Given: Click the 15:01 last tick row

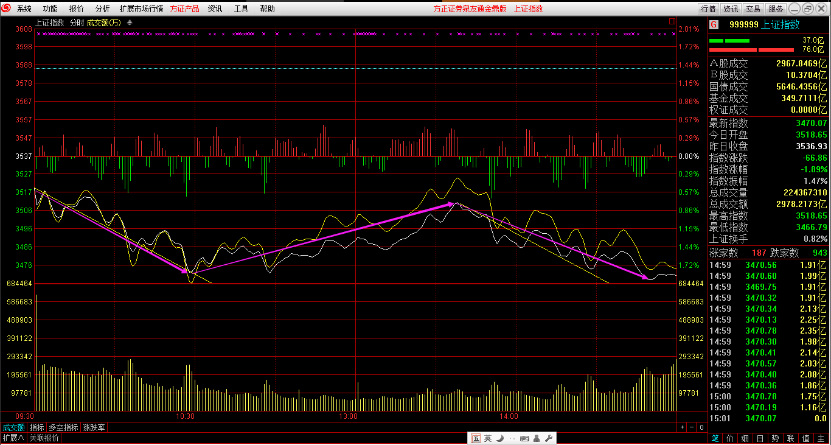Looking at the screenshot, I should pyautogui.click(x=769, y=418).
